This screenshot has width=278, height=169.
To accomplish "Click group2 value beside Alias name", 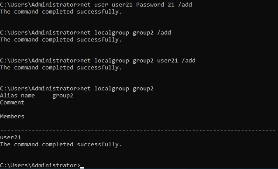I will point(63,96).
